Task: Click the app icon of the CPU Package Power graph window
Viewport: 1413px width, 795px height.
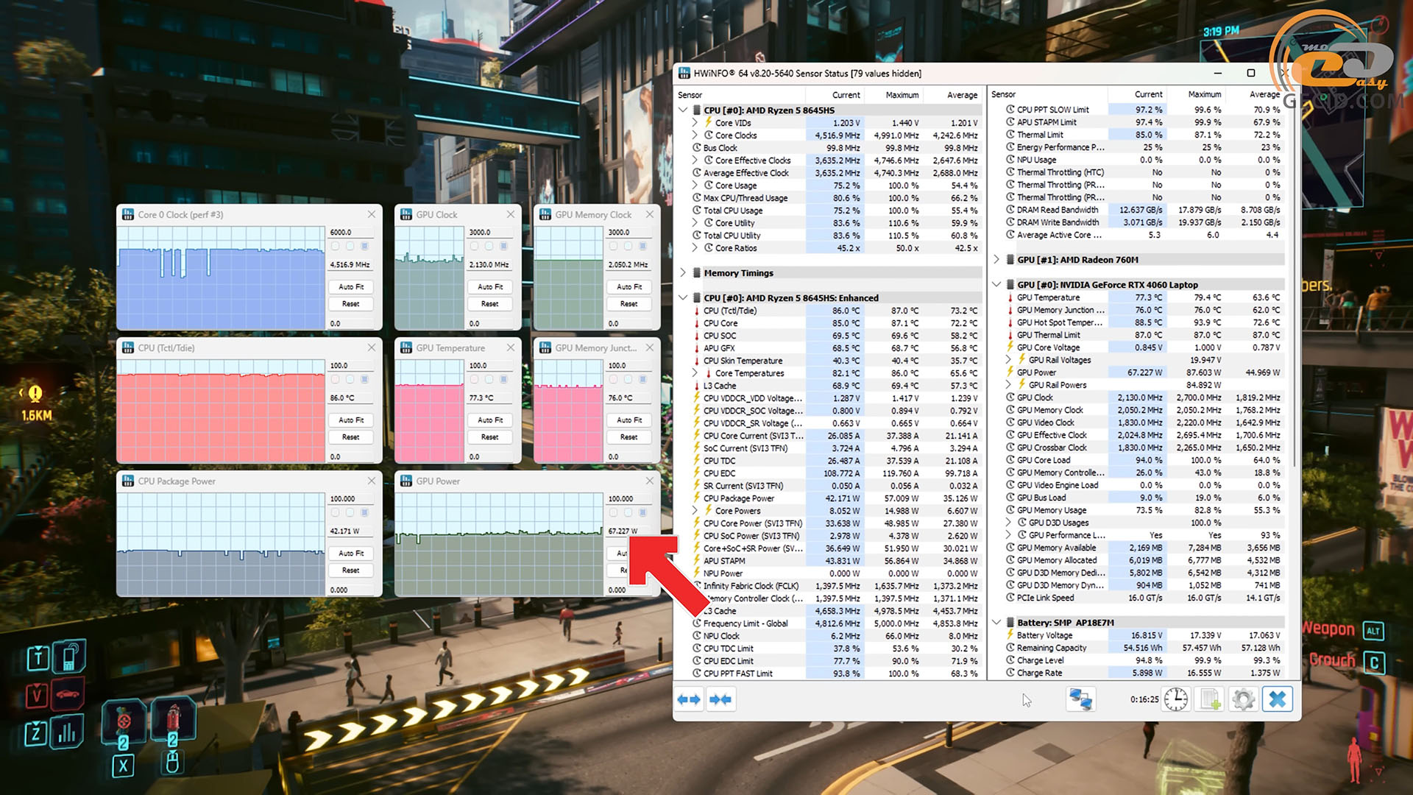Action: coord(128,481)
